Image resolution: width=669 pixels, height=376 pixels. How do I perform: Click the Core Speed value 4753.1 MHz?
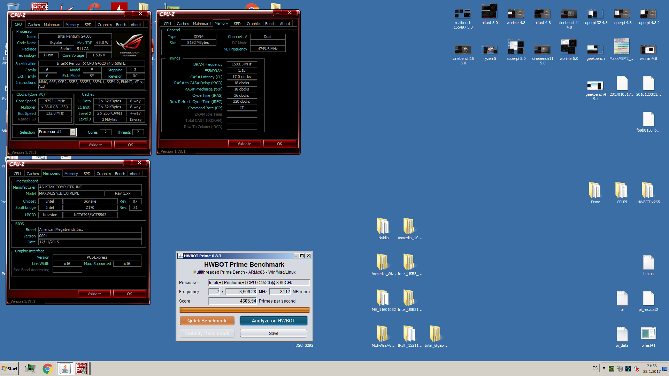click(x=55, y=101)
